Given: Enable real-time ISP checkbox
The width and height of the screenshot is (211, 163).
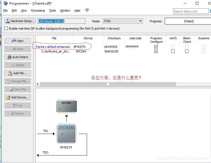Looking at the screenshot, I should click(x=6, y=29).
